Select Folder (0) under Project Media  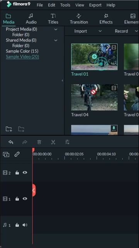point(21,34)
